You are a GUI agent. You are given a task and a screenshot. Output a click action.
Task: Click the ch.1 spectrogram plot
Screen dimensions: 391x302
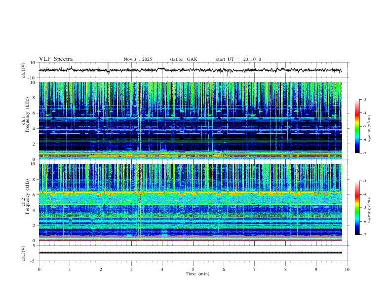[190, 120]
